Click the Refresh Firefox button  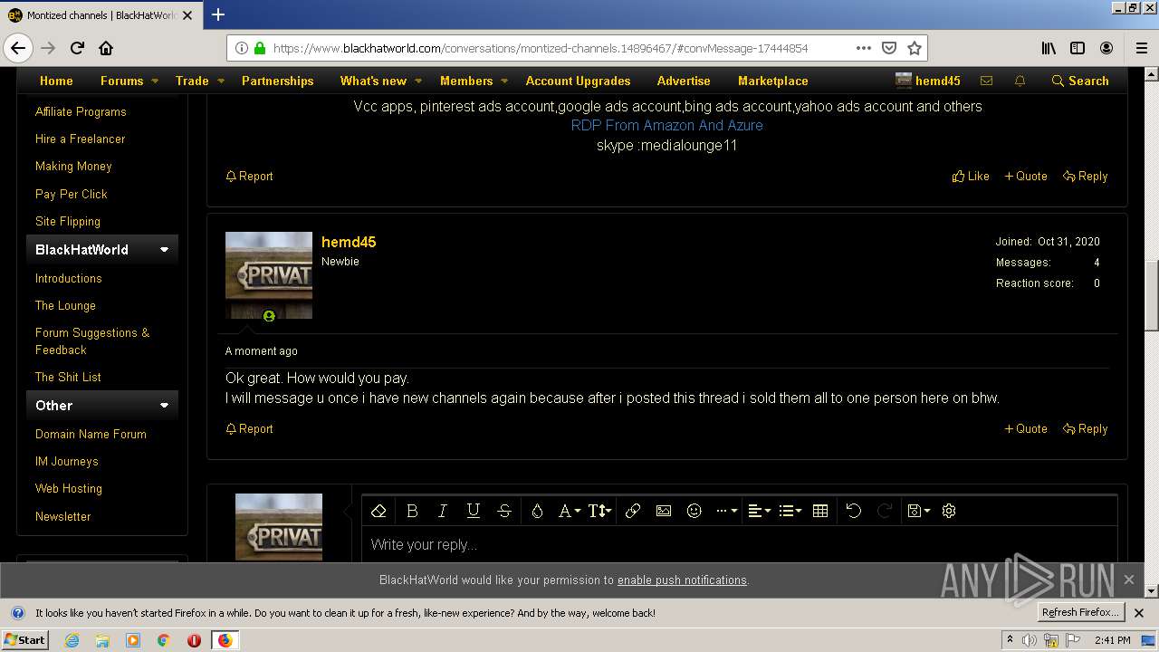1080,612
